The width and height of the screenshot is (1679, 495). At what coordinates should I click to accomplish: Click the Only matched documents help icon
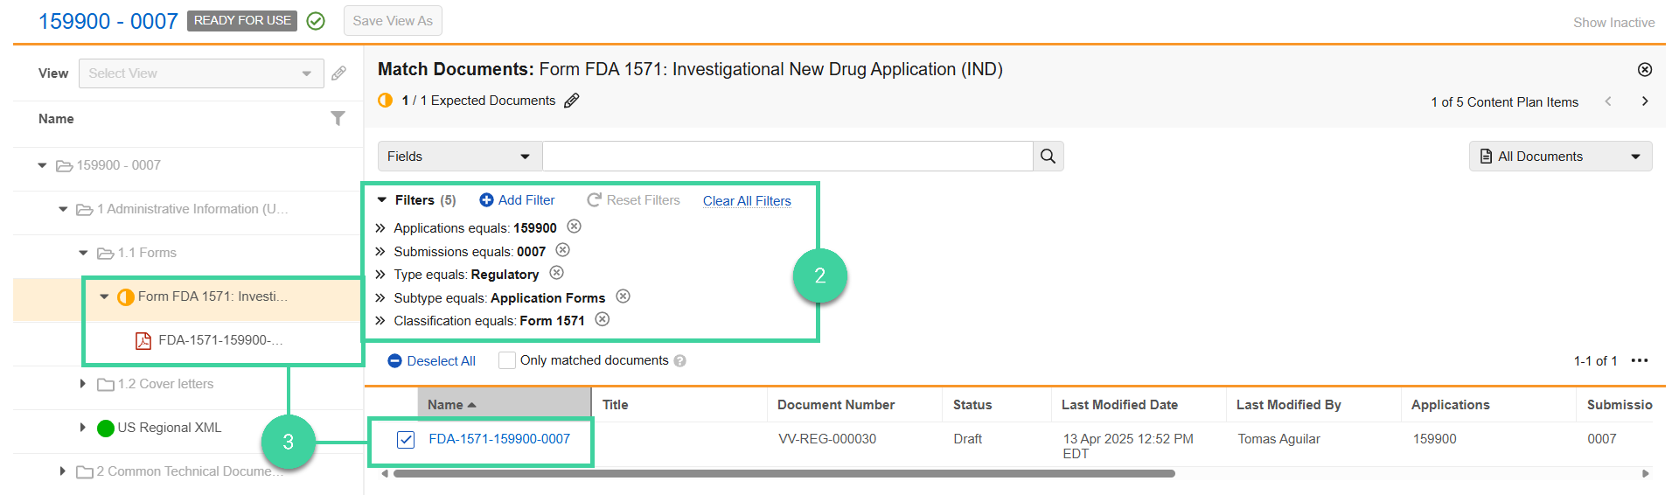pyautogui.click(x=680, y=360)
